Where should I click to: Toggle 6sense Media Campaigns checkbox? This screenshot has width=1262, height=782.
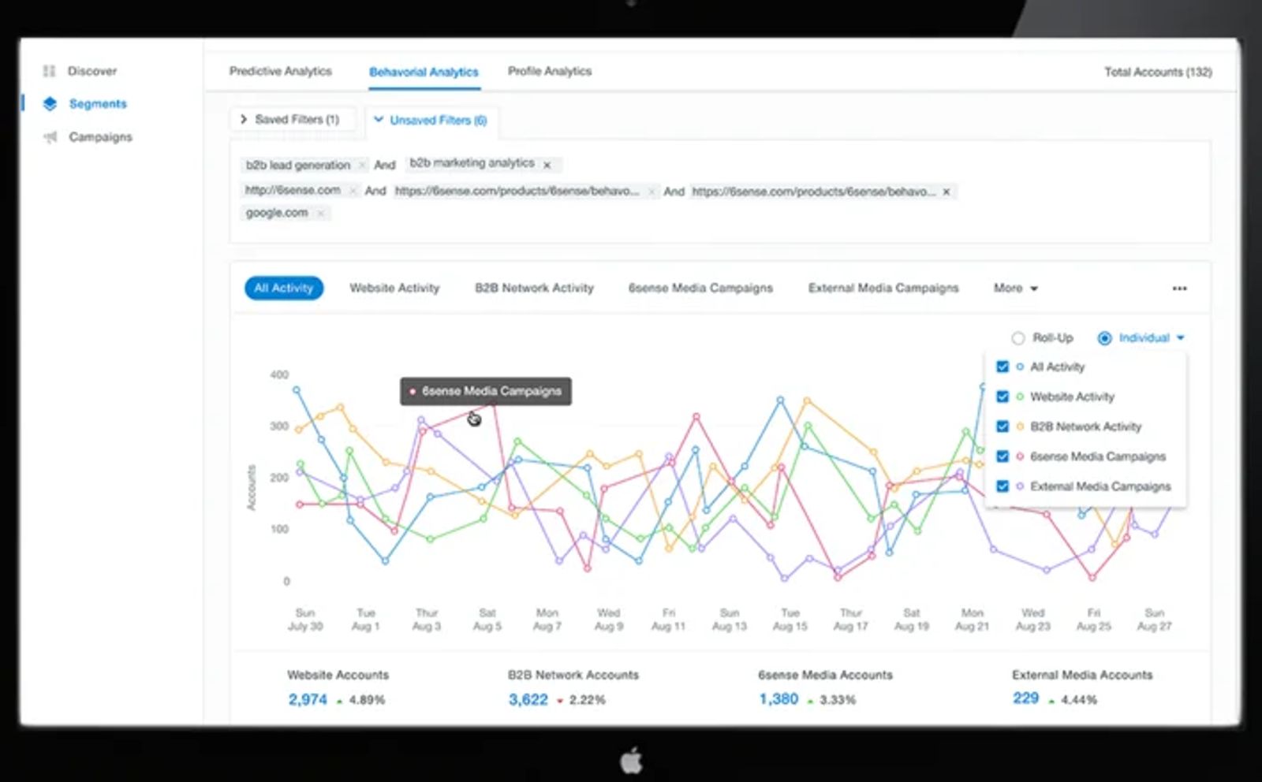pos(1003,456)
